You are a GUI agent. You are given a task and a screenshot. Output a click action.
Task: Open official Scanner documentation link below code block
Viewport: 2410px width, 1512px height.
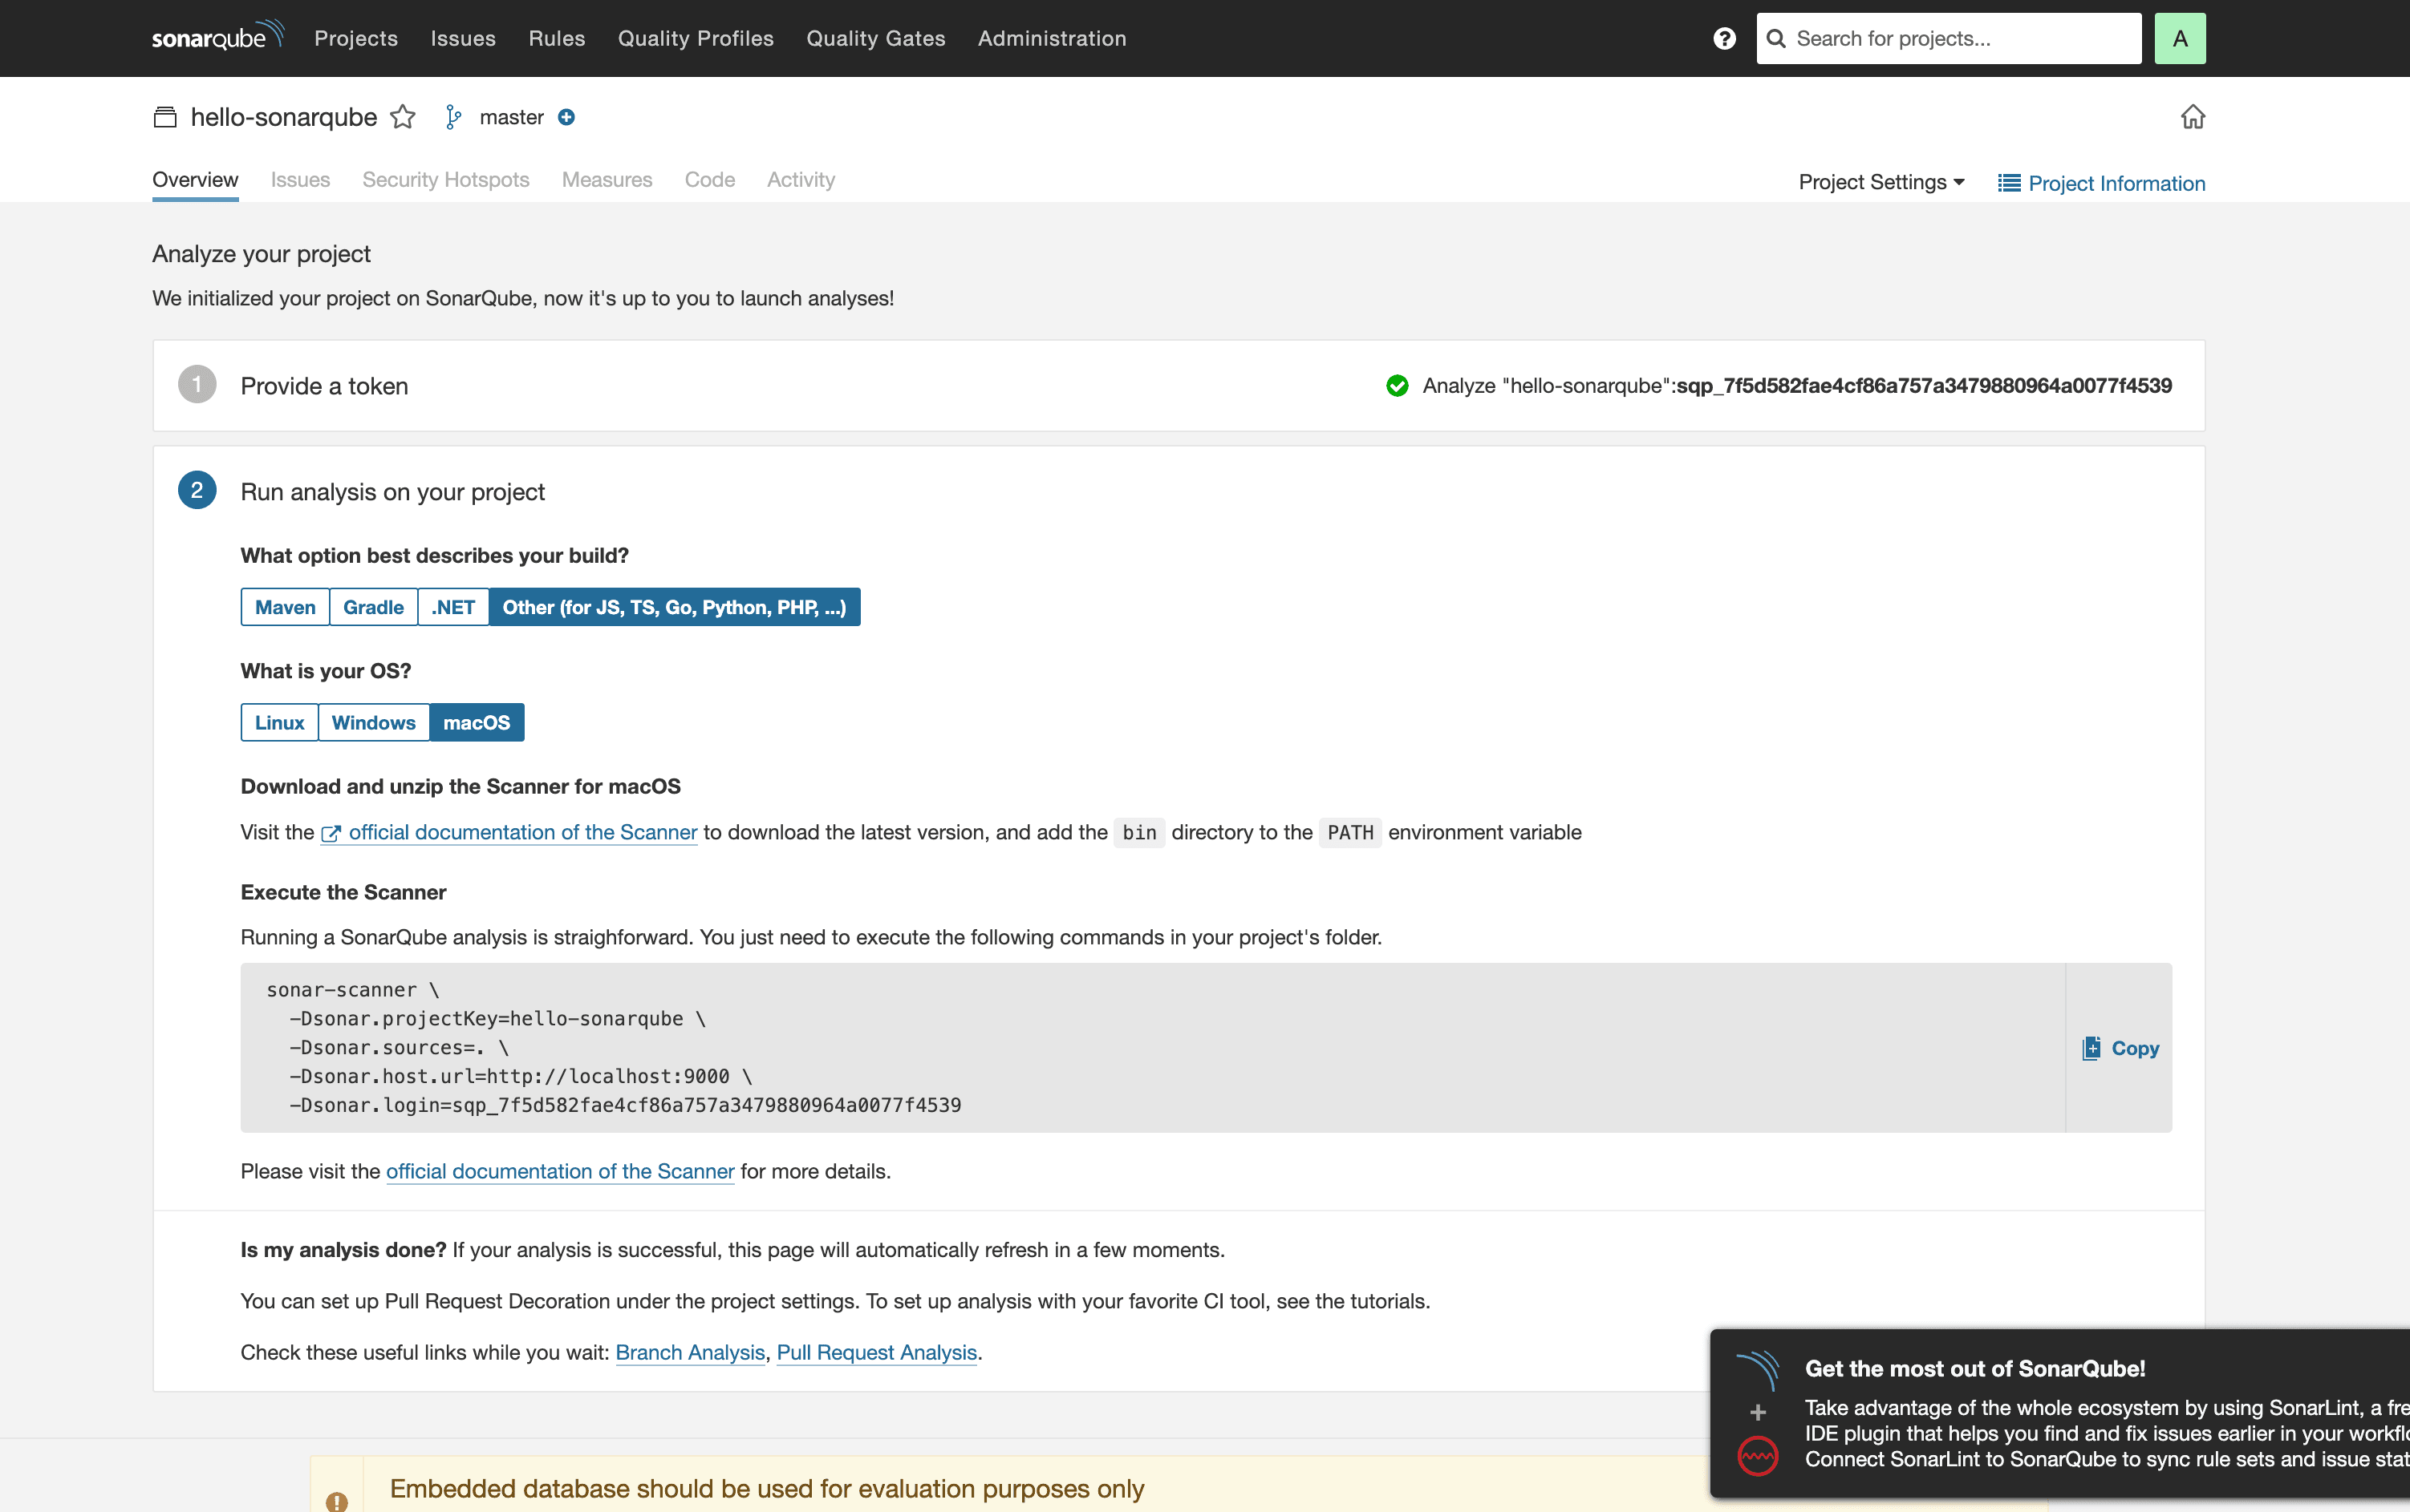[x=560, y=1172]
